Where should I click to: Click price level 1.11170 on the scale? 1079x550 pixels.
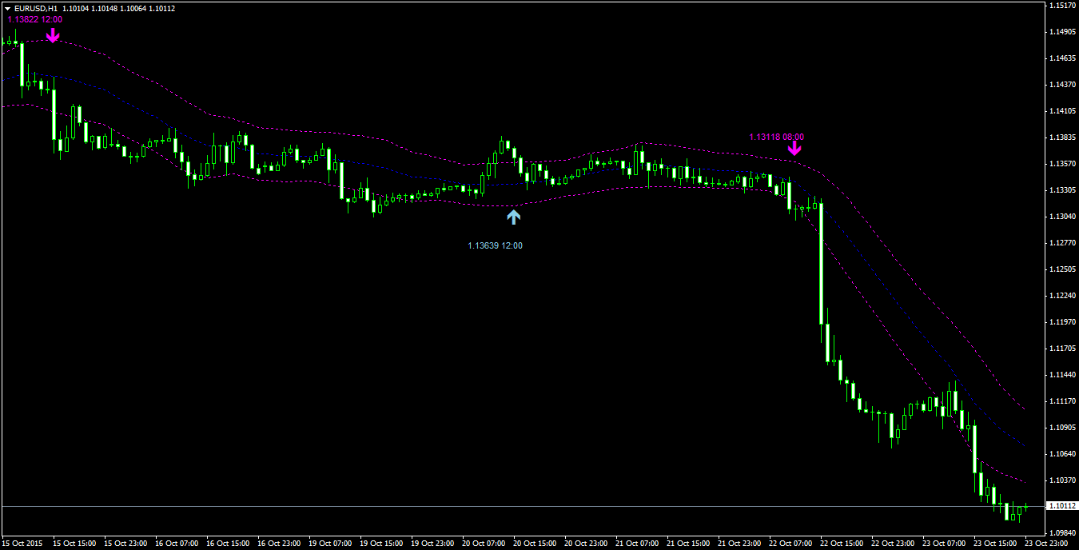pyautogui.click(x=1062, y=401)
